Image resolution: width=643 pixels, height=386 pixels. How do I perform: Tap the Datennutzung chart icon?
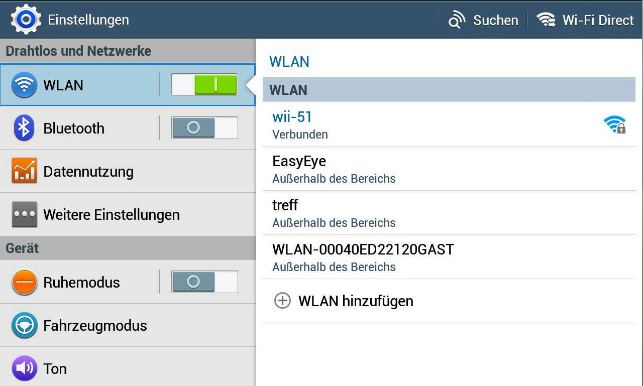[x=24, y=171]
